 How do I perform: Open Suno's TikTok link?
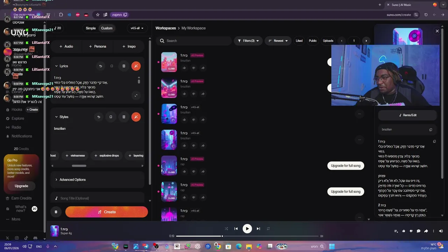click(26, 238)
